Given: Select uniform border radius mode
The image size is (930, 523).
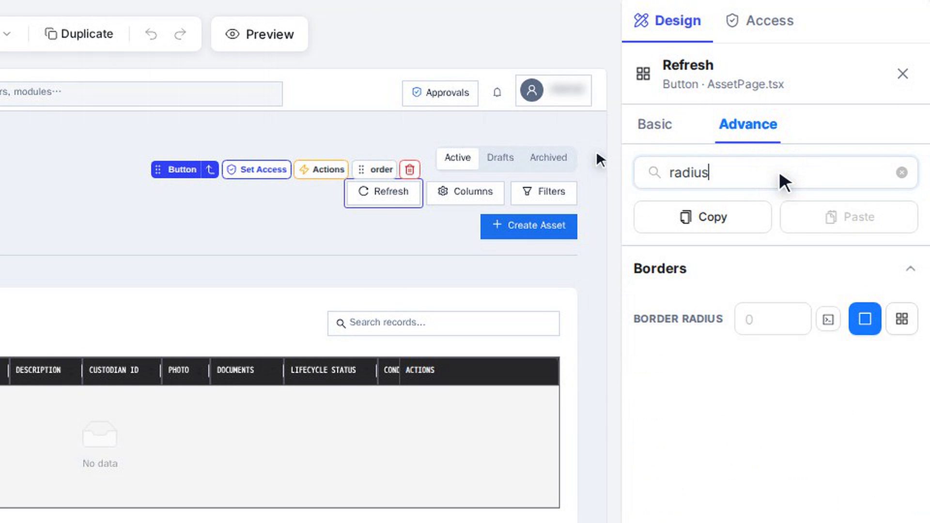Looking at the screenshot, I should tap(865, 319).
